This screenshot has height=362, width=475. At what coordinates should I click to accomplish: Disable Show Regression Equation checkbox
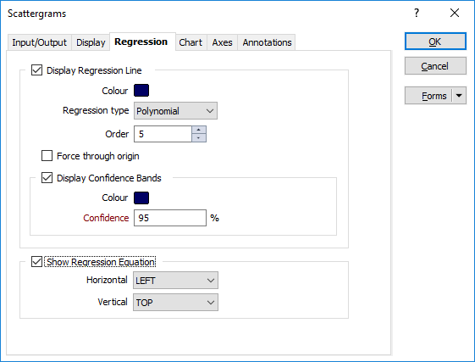pos(37,262)
